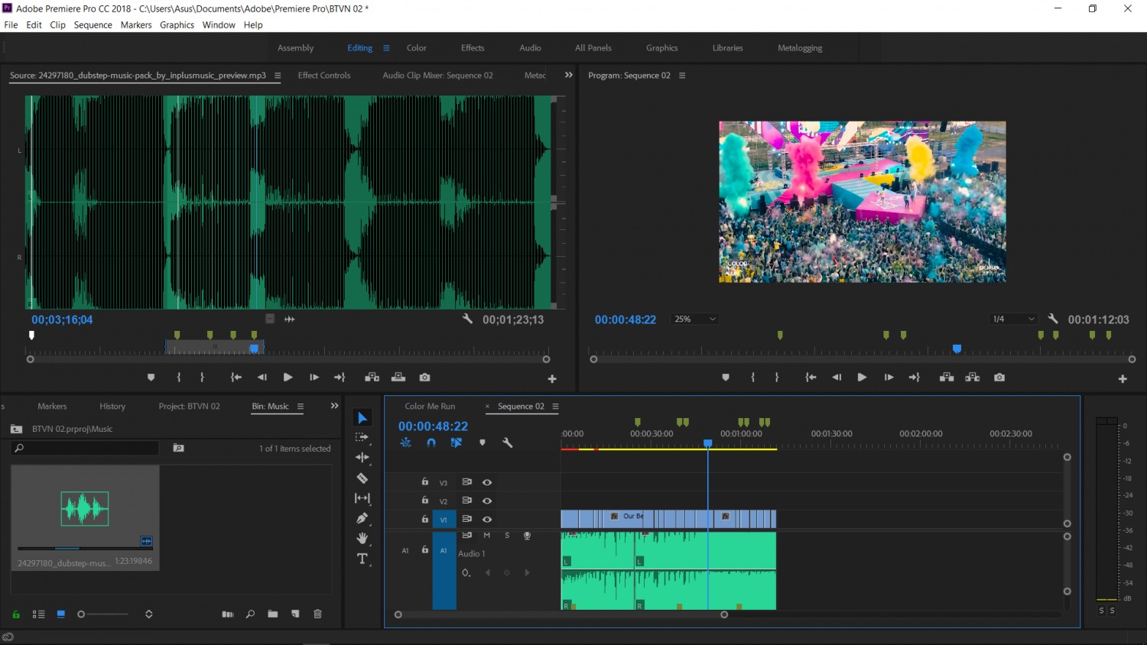Show hidden Source panel tabs via chevrons

(x=568, y=75)
